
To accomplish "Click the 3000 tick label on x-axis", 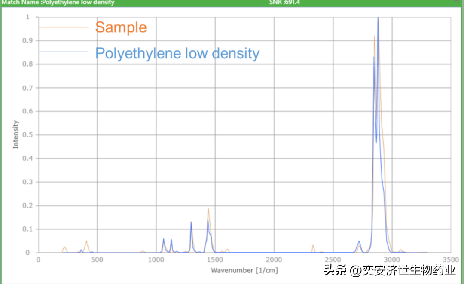I will click(x=391, y=260).
